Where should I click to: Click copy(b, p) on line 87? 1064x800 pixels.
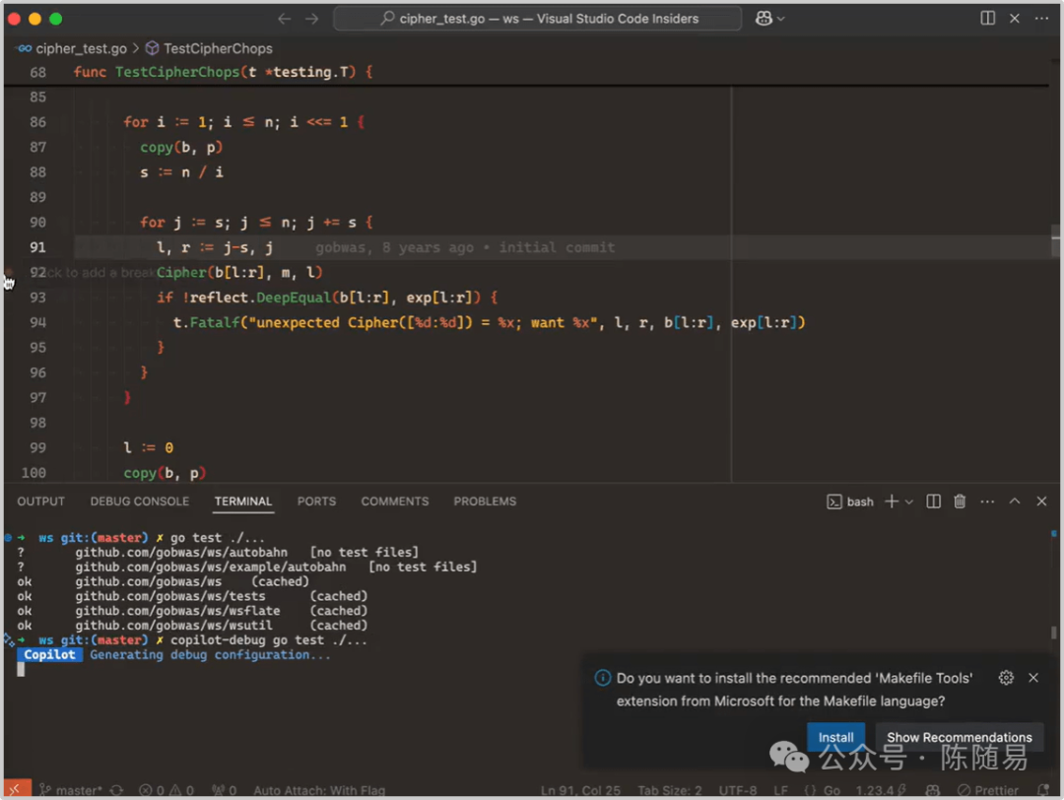[x=181, y=147]
